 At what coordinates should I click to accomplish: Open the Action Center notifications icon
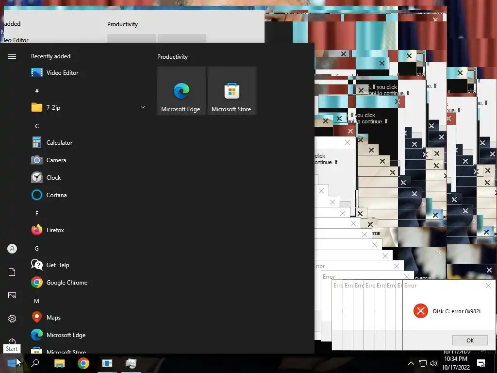coord(481,363)
